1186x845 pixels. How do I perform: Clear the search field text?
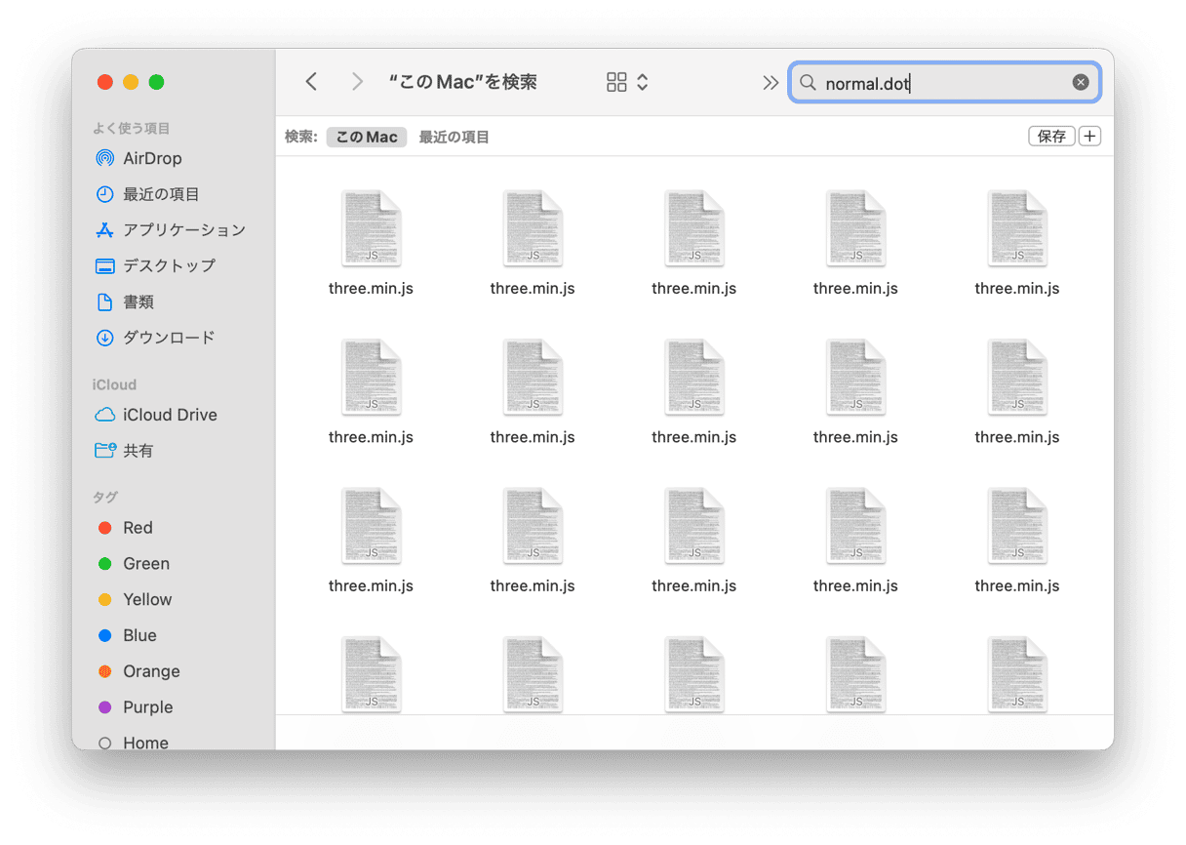1080,82
